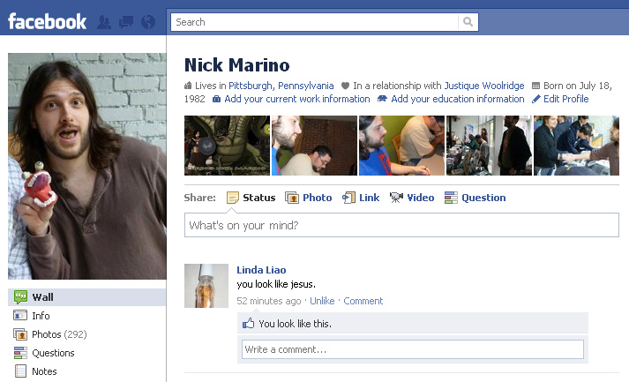
Task: Select Notes in sidebar
Action: 87,371
